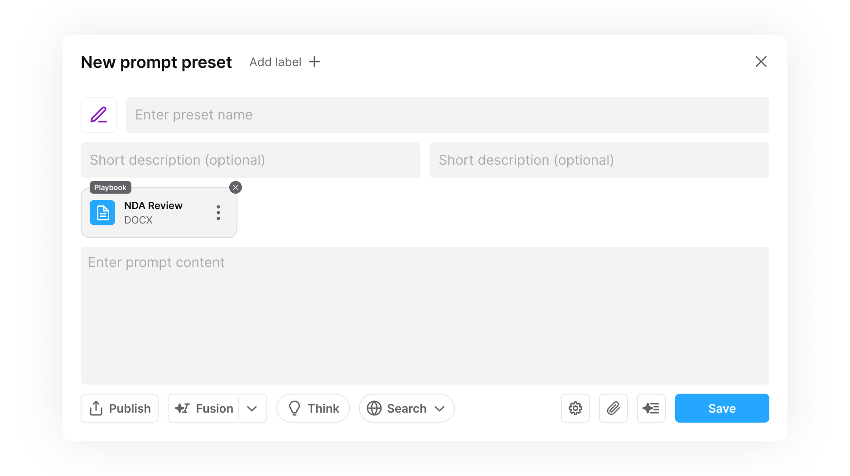850x476 pixels.
Task: Open the settings gear icon
Action: click(575, 408)
